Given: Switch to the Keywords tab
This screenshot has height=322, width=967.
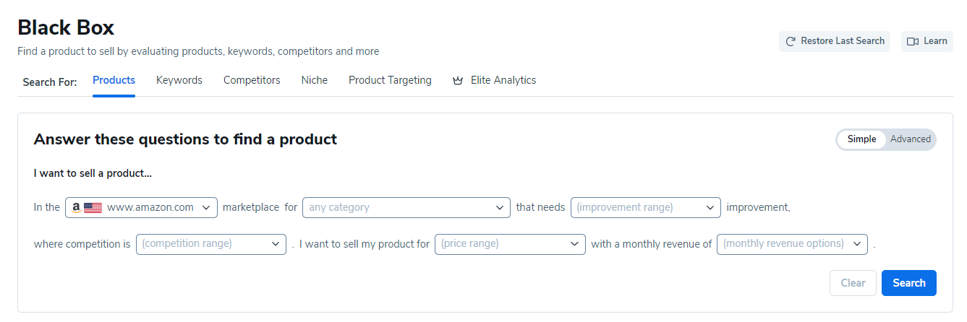Looking at the screenshot, I should [x=179, y=80].
